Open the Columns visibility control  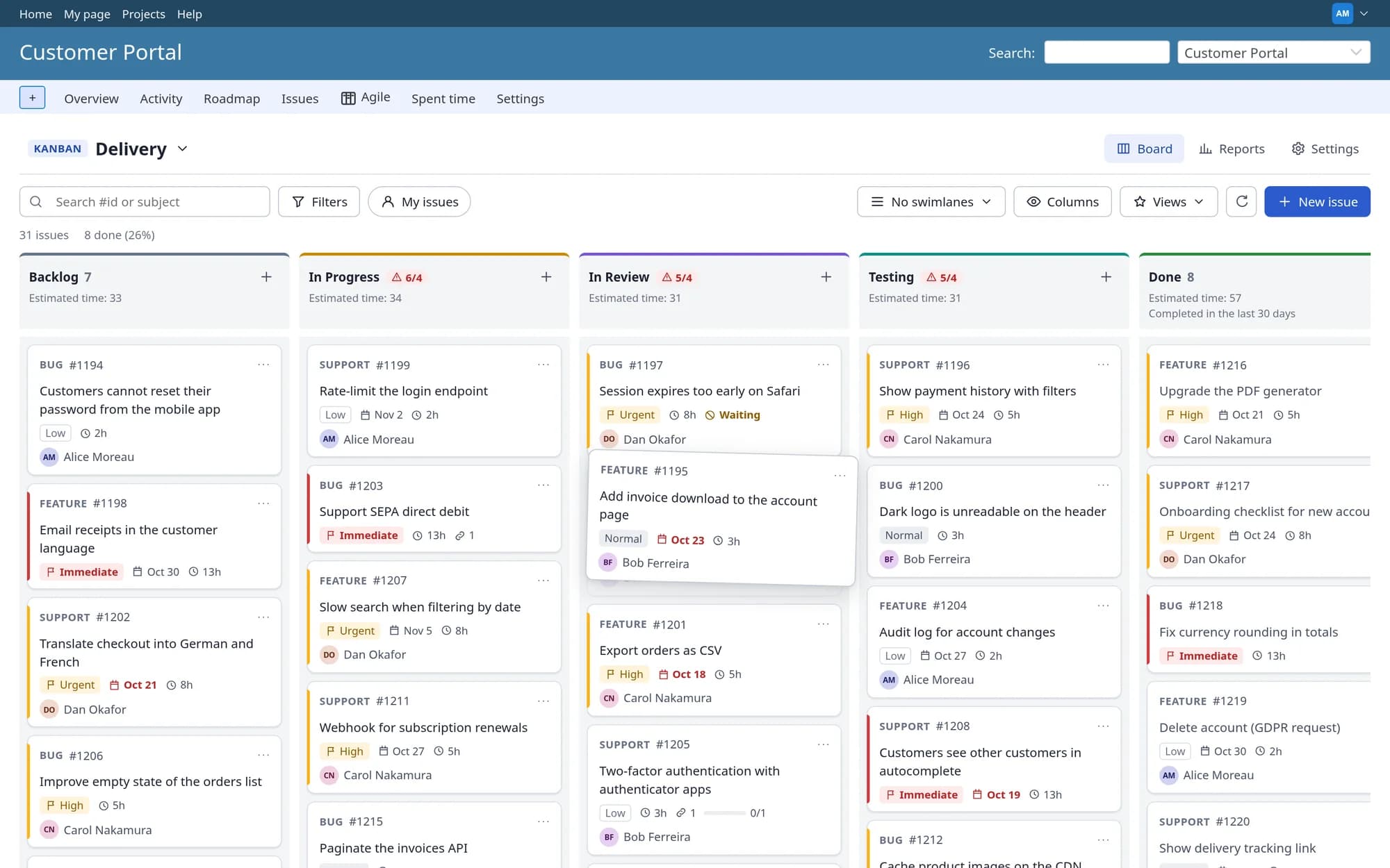[x=1062, y=201]
